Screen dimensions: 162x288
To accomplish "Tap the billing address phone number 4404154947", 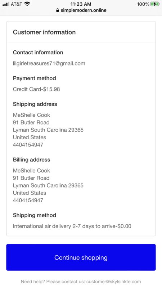I will tap(28, 200).
